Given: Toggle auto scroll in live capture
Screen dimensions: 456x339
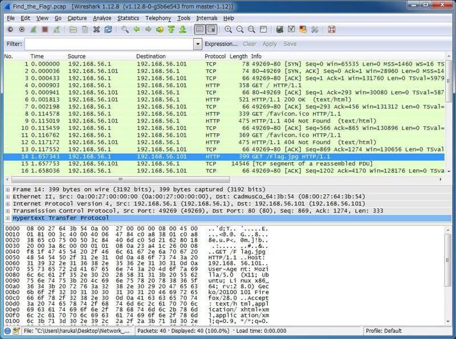Looking at the screenshot, I should (211, 30).
